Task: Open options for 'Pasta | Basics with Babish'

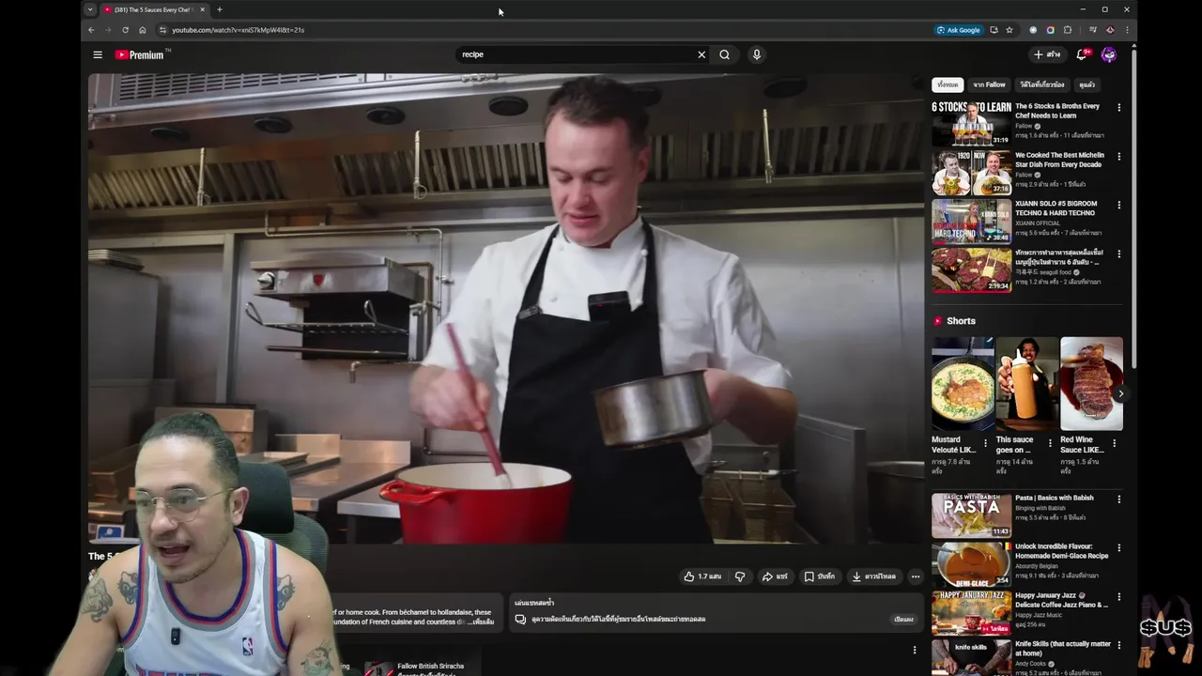Action: pyautogui.click(x=1118, y=499)
